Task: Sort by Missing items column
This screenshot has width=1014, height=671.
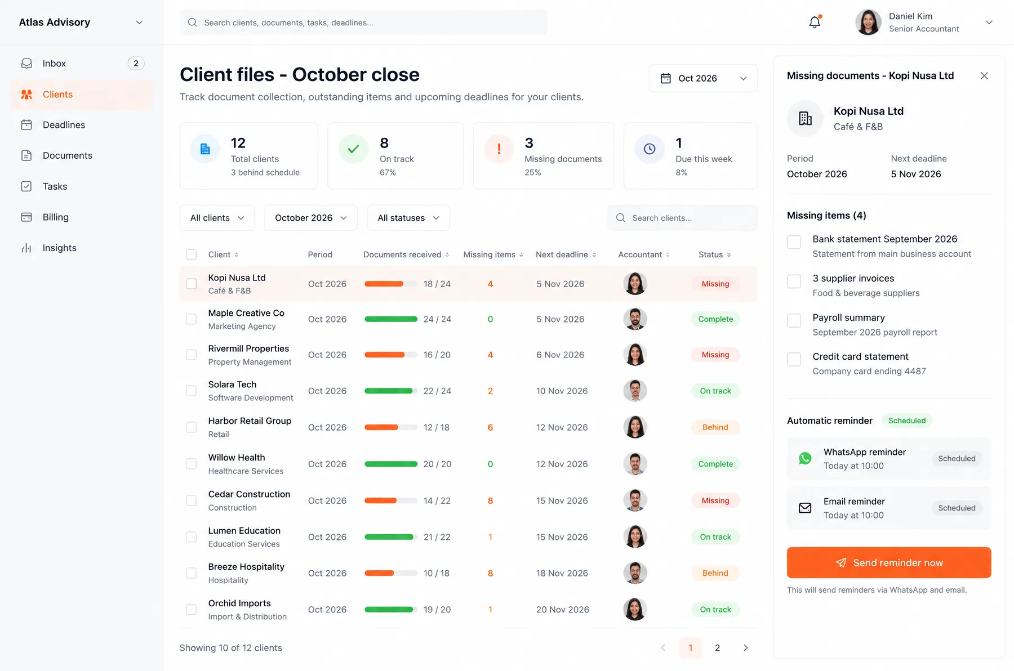Action: coord(493,254)
